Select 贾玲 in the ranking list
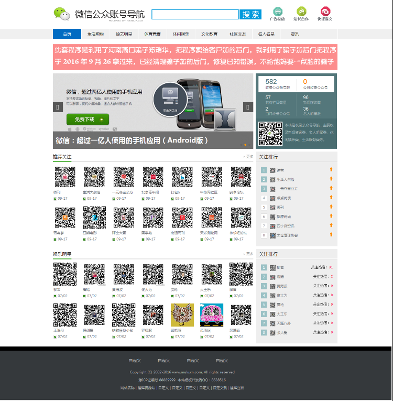This screenshot has height=401, width=393. (x=280, y=305)
